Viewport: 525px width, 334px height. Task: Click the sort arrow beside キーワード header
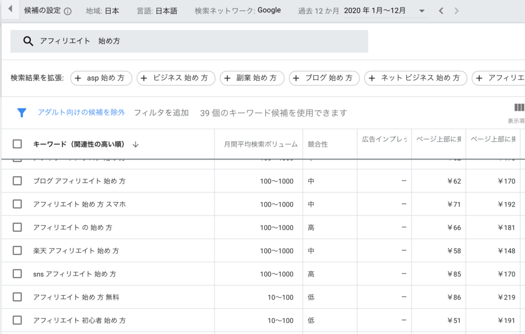click(x=135, y=144)
